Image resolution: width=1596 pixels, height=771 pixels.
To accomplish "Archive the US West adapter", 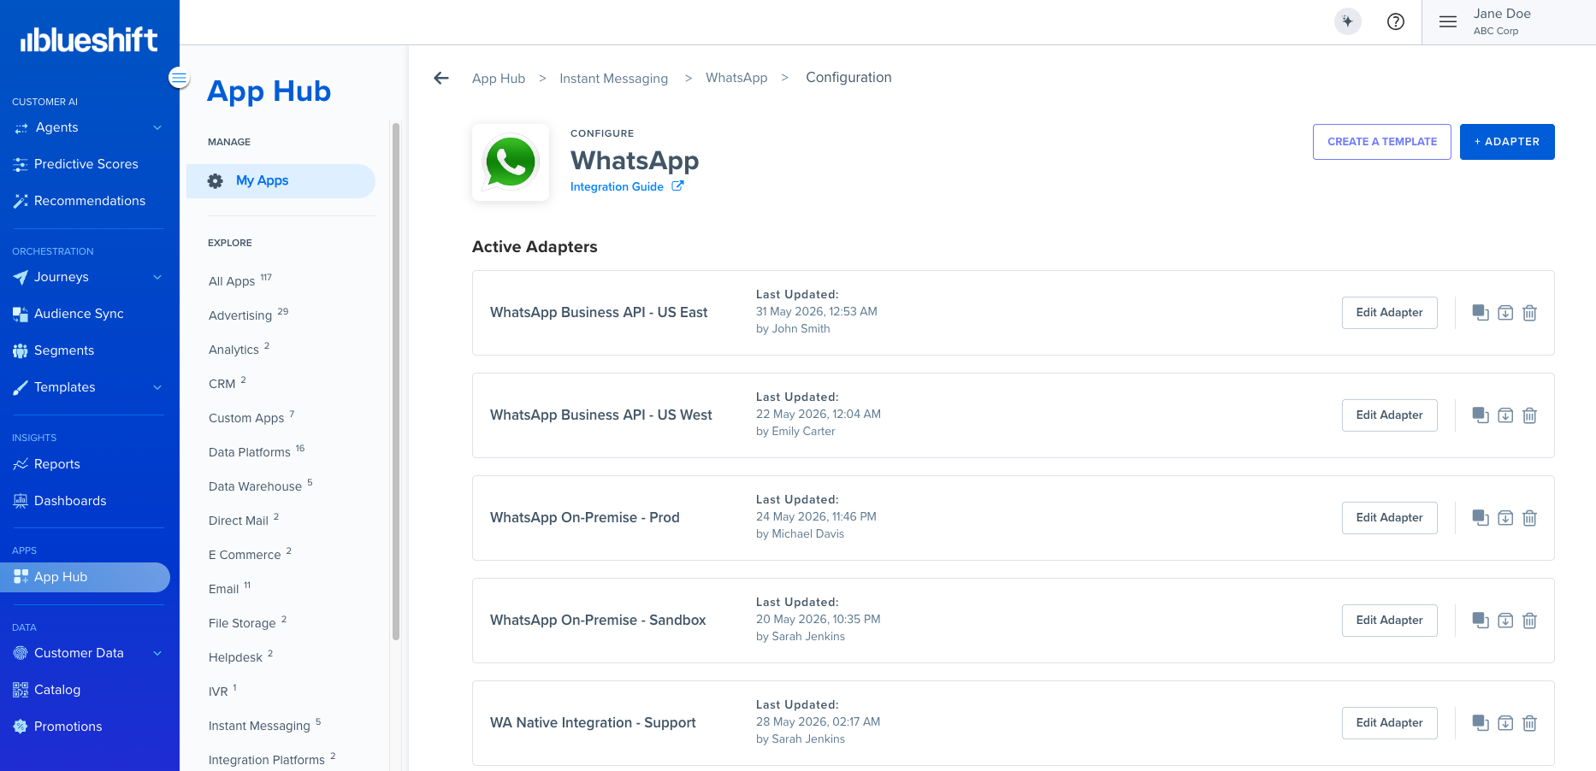I will coord(1505,415).
